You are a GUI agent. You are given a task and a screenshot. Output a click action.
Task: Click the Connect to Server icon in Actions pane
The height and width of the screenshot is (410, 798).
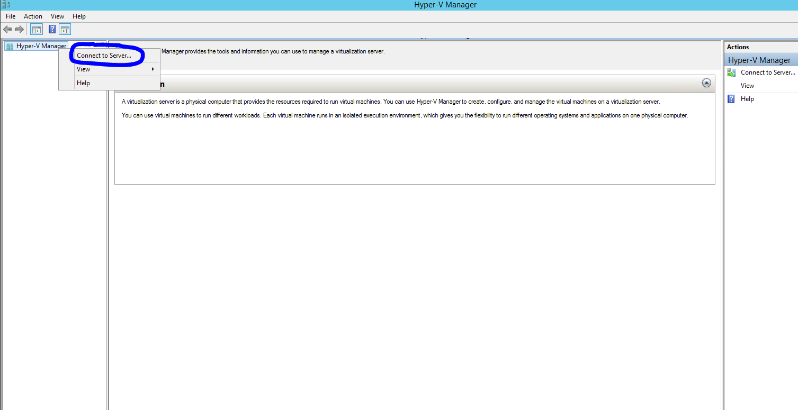[731, 72]
